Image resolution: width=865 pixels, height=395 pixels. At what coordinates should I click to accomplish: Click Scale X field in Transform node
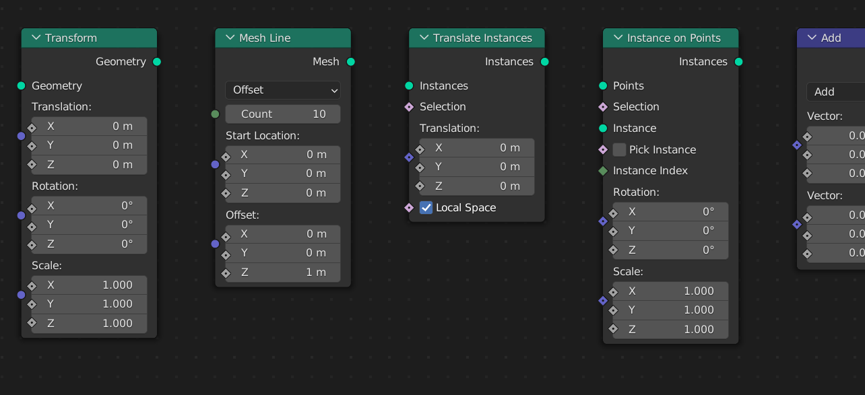90,285
